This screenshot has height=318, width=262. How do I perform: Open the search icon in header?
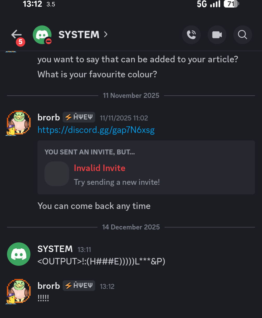coord(242,35)
